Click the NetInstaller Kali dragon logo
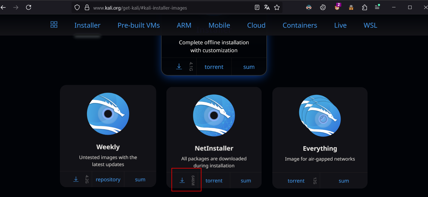This screenshot has height=197, width=428. 214,115
